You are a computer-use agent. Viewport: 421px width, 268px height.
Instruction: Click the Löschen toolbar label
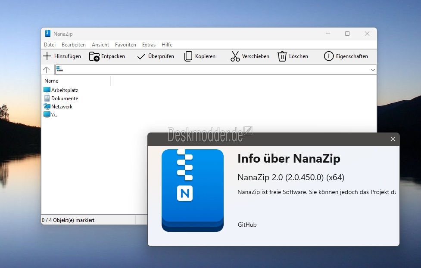click(x=298, y=56)
